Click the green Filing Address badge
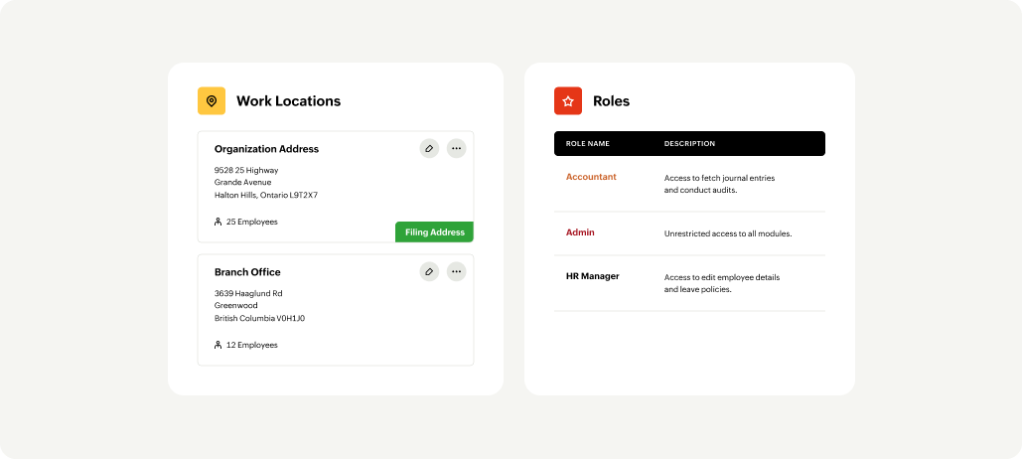The image size is (1022, 459). tap(434, 232)
